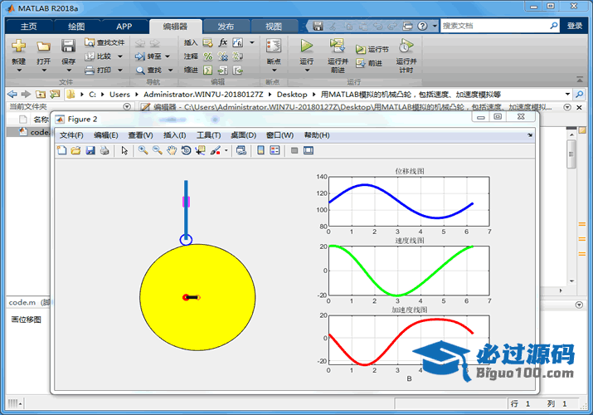Click the Open (打开) folder icon
Screen dimensions: 593x415
(43, 46)
